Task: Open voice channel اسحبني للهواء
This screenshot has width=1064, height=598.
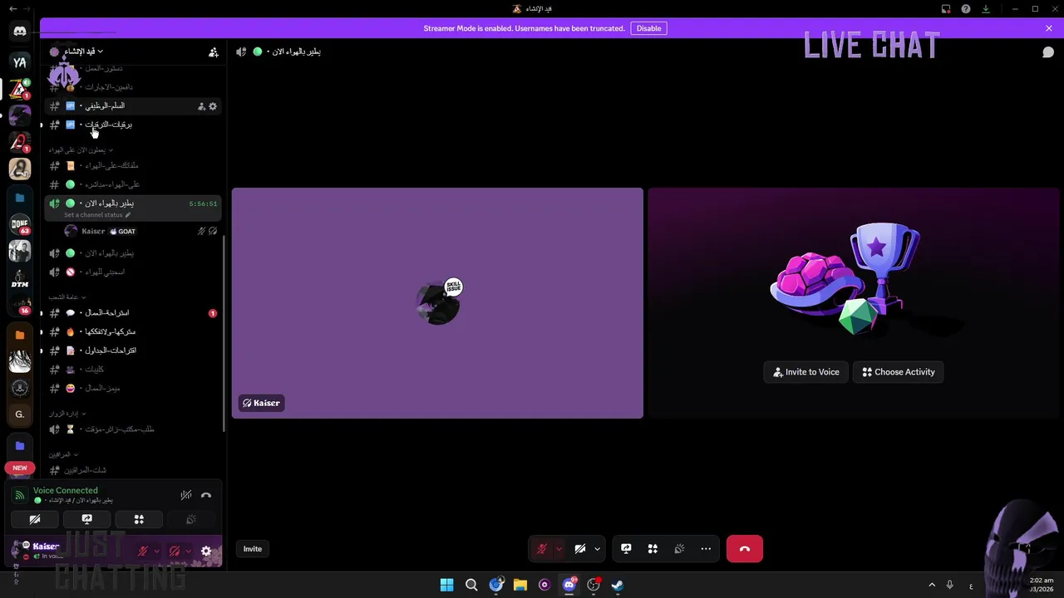Action: 133,272
